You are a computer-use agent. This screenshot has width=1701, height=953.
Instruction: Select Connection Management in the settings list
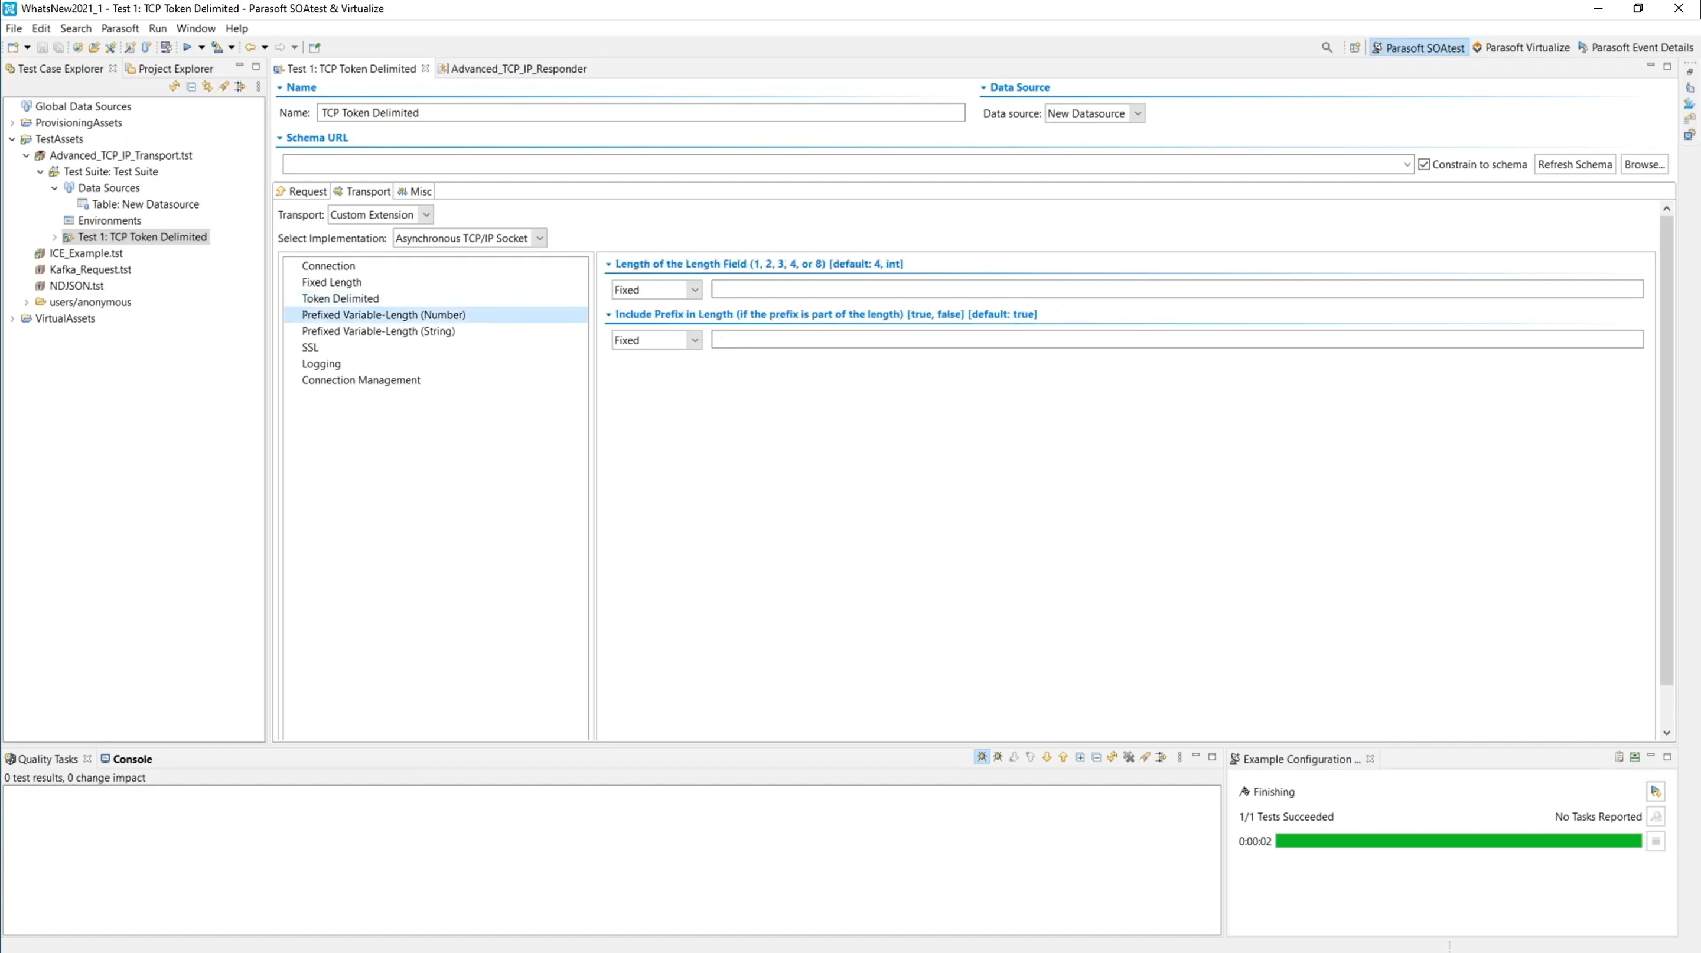[x=360, y=380]
